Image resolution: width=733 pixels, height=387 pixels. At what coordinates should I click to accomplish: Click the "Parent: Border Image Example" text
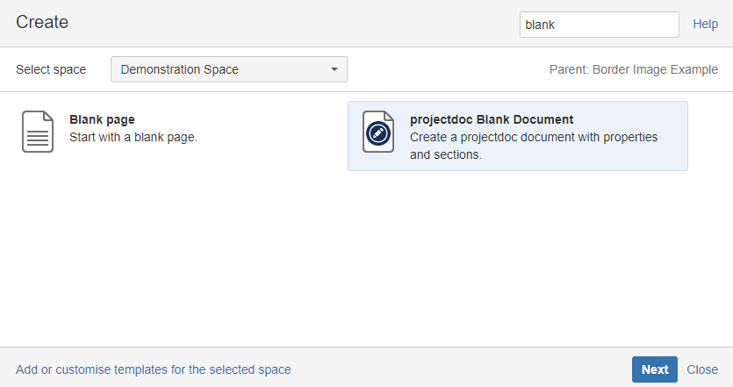pos(634,69)
